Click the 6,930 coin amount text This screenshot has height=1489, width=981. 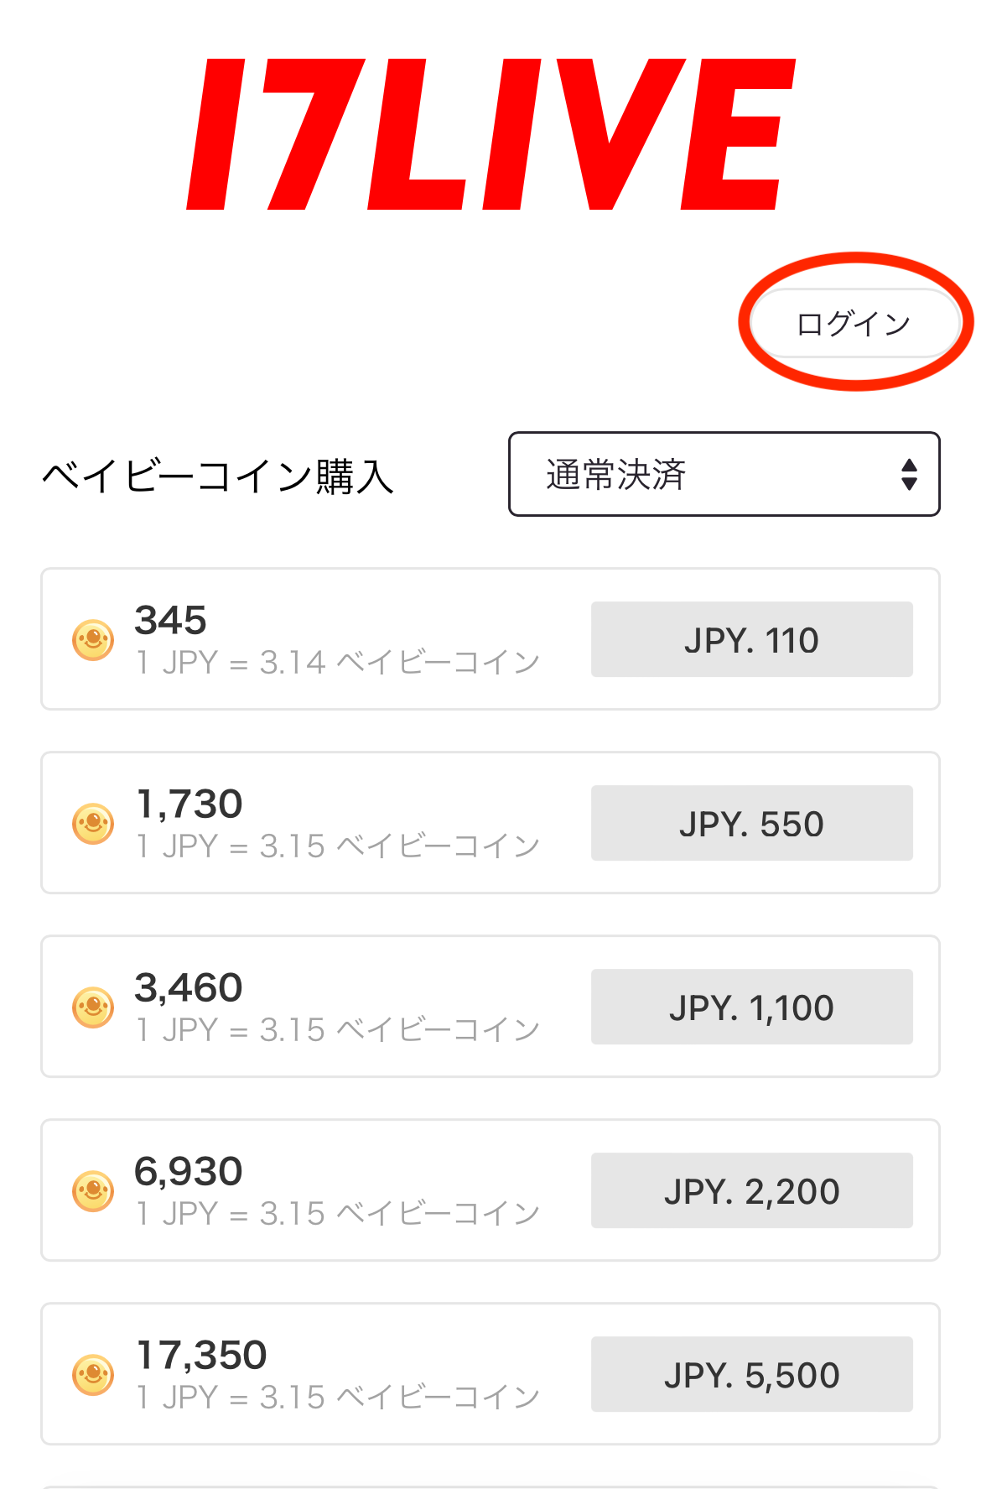click(x=189, y=1172)
